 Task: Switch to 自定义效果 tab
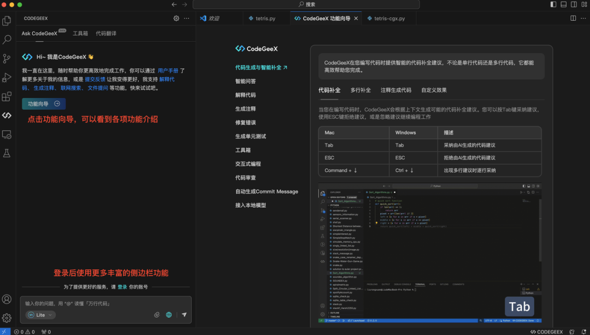pyautogui.click(x=434, y=90)
